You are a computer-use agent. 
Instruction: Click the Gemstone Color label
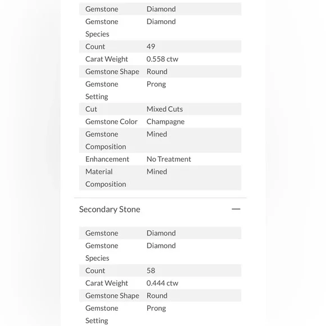point(111,121)
